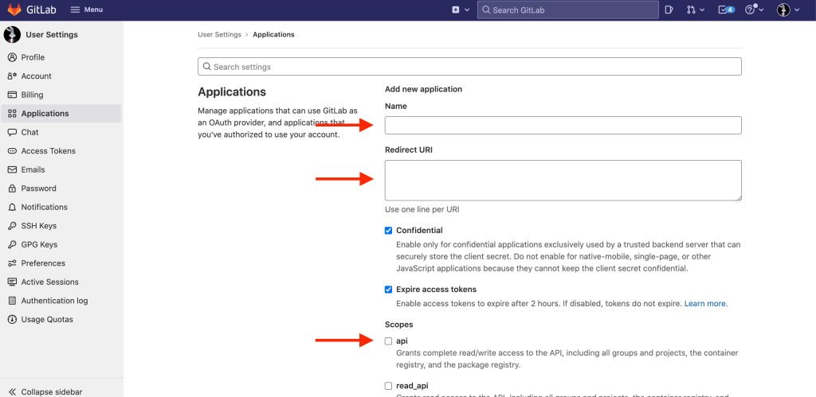Viewport: 816px width, 397px height.
Task: Open the Preferences settings label
Action: click(43, 263)
